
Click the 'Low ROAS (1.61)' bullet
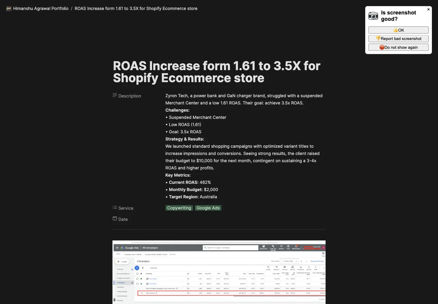point(183,124)
